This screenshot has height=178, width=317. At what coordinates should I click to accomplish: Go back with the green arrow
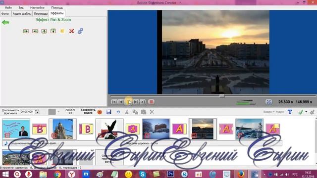point(5,22)
